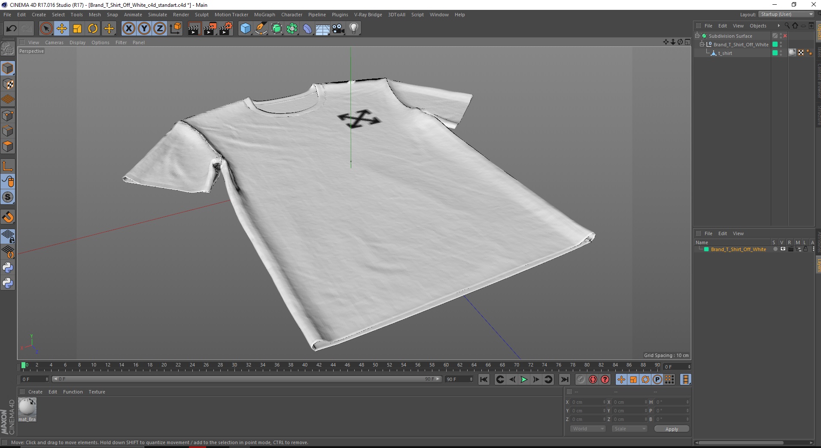
Task: Render the active view
Action: [x=194, y=29]
